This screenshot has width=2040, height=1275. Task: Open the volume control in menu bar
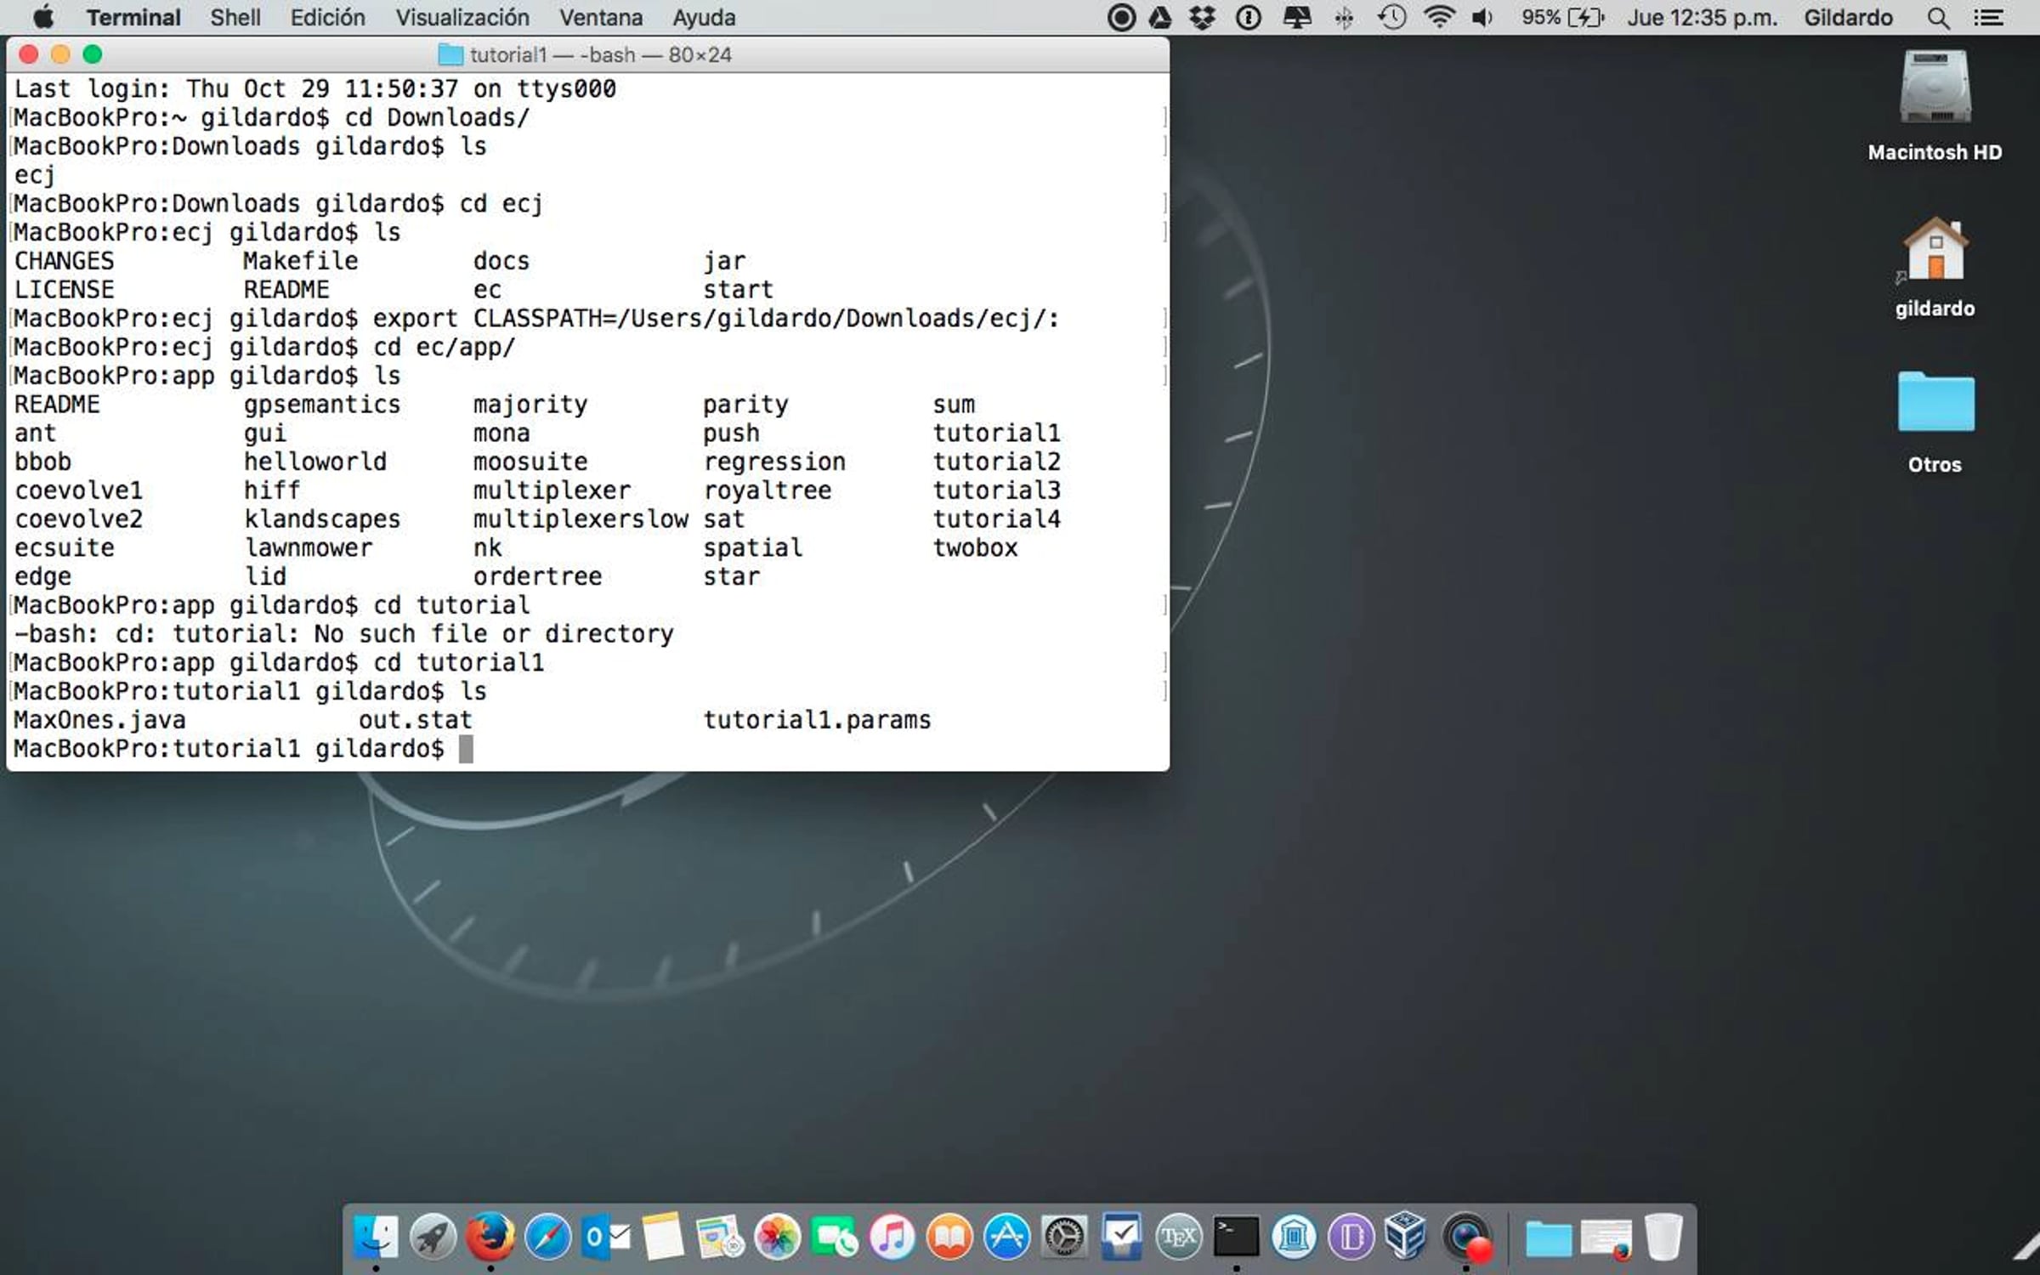tap(1482, 18)
